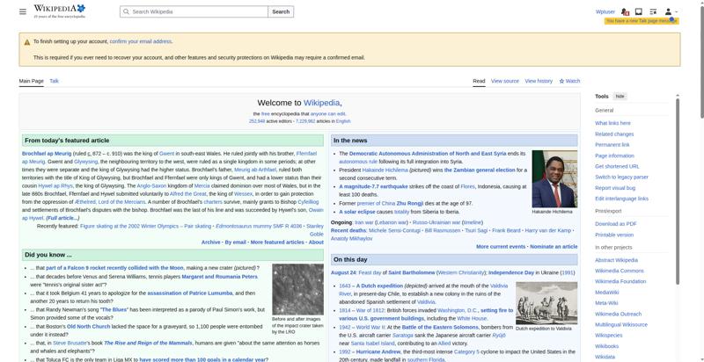
Task: Open the impact crater image thumbnail
Action: pyautogui.click(x=297, y=289)
